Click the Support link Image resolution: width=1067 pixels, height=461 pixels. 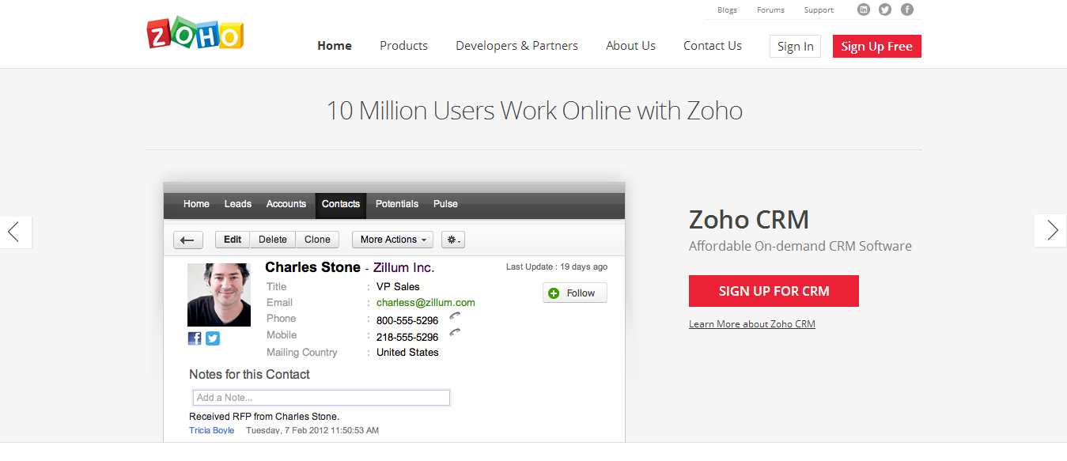(x=819, y=10)
